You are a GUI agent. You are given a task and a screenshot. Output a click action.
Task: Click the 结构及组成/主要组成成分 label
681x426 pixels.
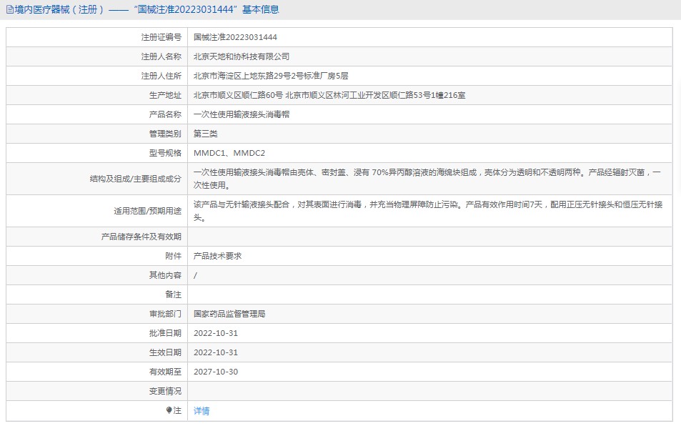[136, 179]
